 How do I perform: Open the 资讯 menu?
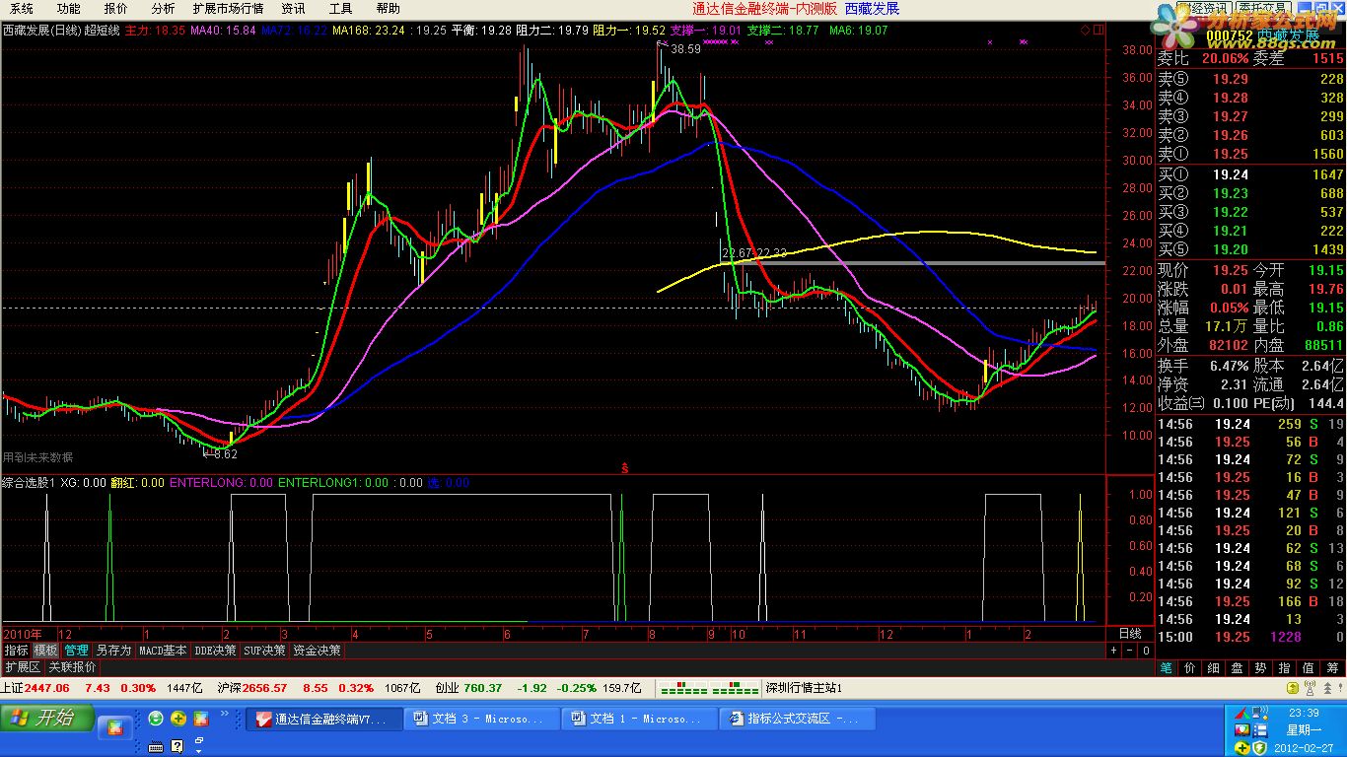[x=293, y=8]
